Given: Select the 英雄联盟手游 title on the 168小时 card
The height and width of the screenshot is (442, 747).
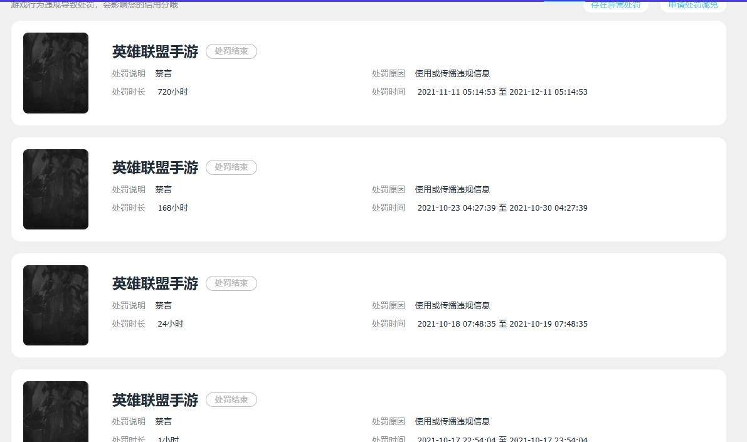Looking at the screenshot, I should point(156,167).
